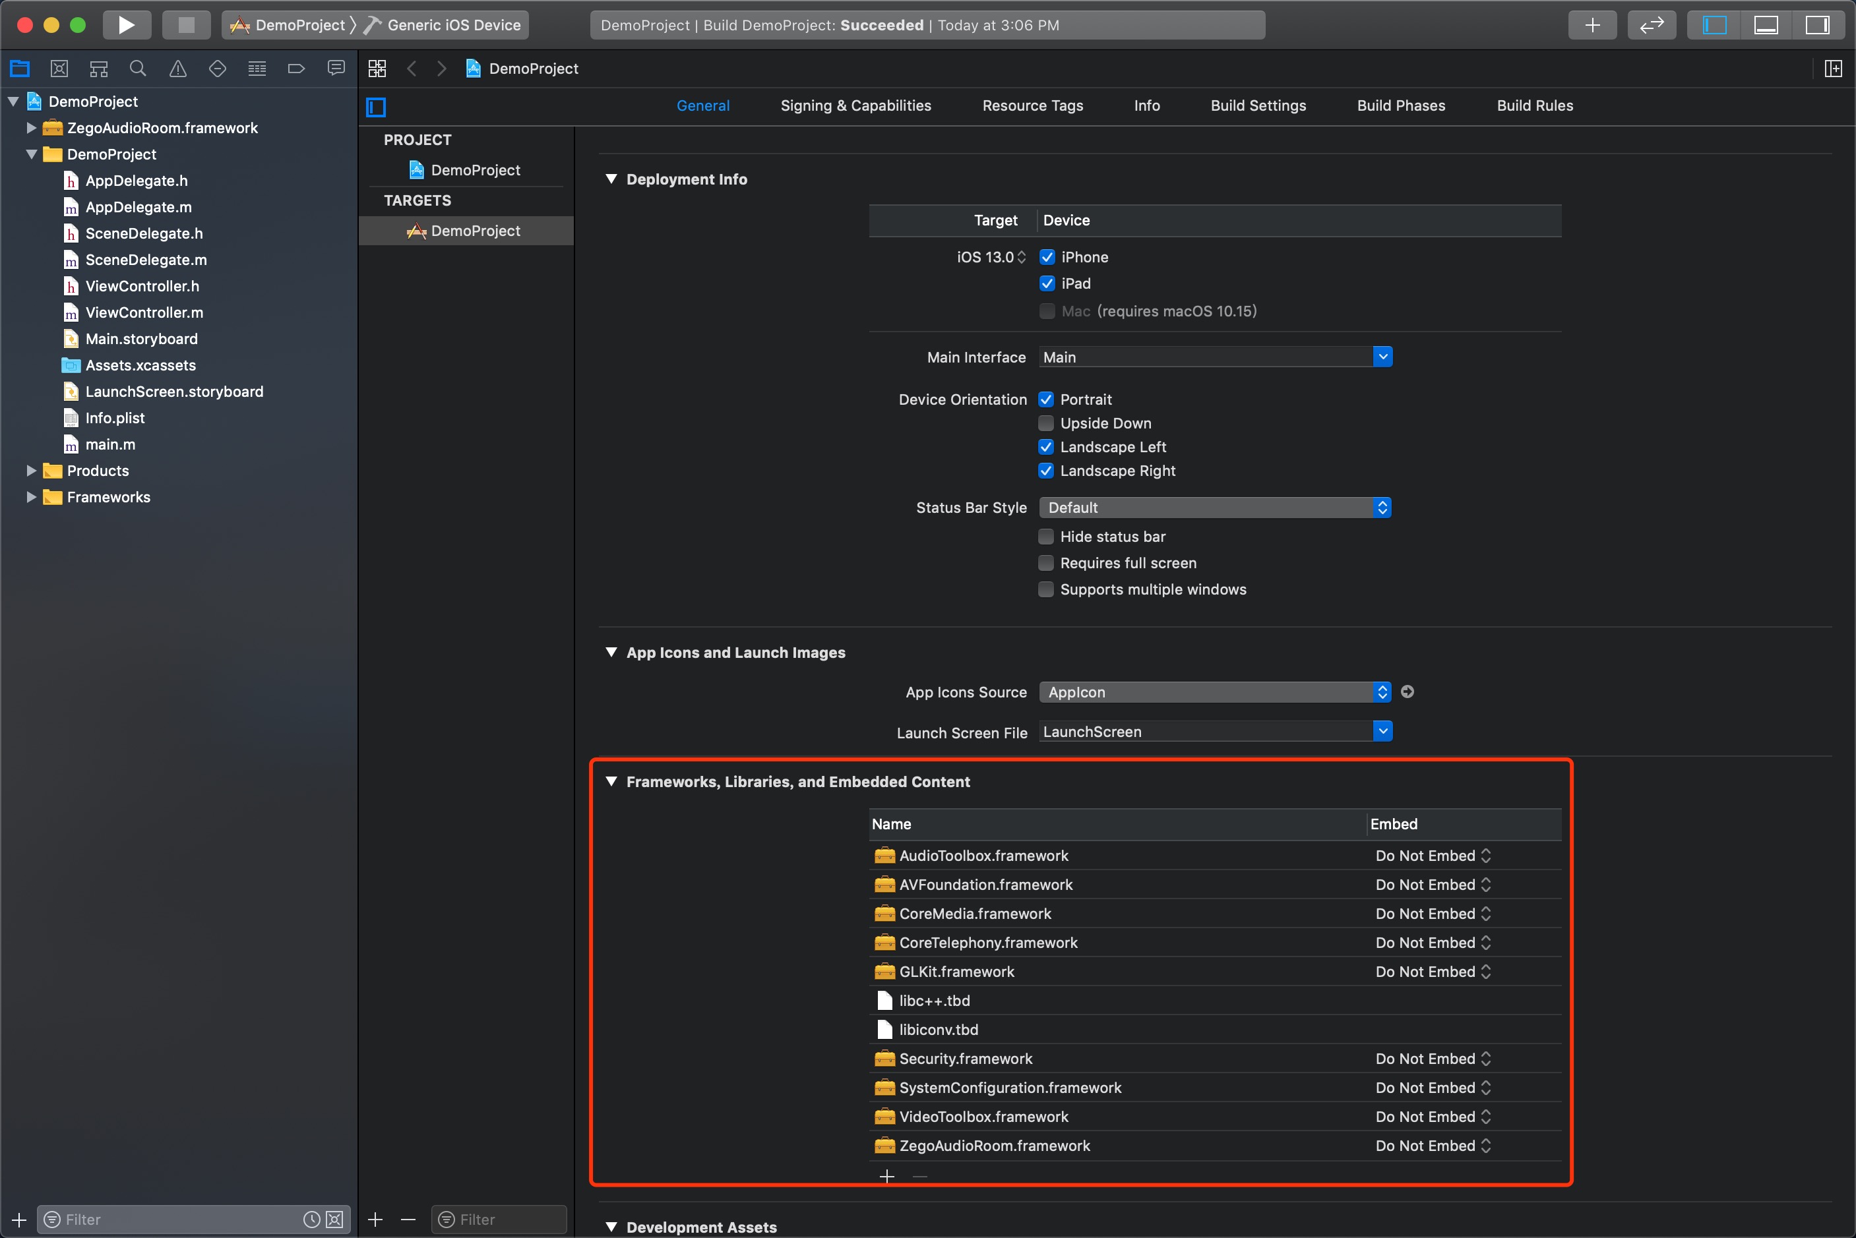Toggle the right inspector panel
The height and width of the screenshot is (1238, 1856).
[x=1817, y=24]
